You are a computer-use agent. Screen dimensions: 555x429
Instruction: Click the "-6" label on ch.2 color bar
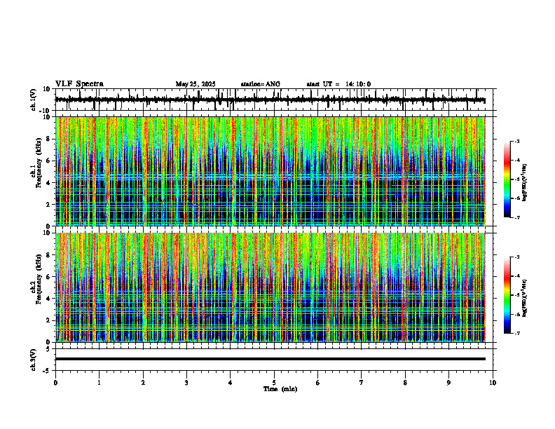pyautogui.click(x=516, y=314)
